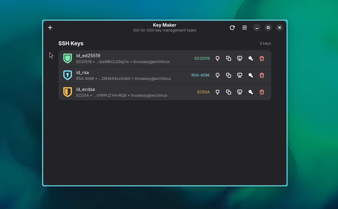
Task: Show details for the id_rsa key
Action: tap(218, 75)
